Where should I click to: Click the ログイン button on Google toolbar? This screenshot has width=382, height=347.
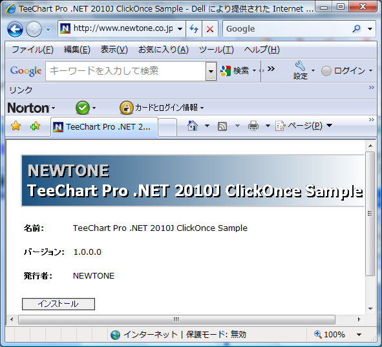[x=343, y=71]
